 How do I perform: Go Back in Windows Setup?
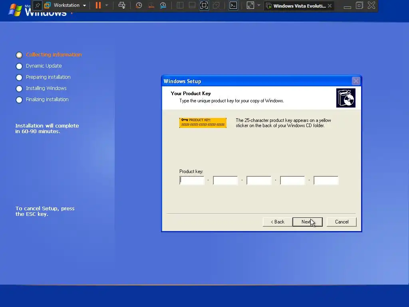point(278,222)
